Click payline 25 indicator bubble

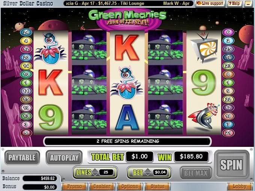click(228, 49)
